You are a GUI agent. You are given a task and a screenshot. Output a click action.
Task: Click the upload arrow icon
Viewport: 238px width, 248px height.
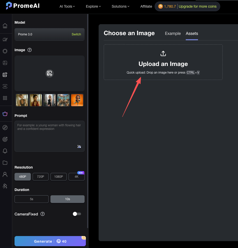pyautogui.click(x=163, y=53)
